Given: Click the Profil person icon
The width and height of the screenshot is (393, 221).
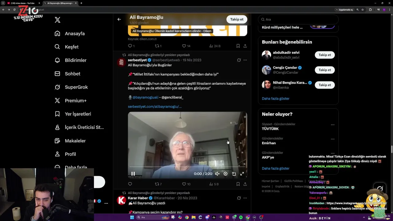Looking at the screenshot, I should 57,154.
